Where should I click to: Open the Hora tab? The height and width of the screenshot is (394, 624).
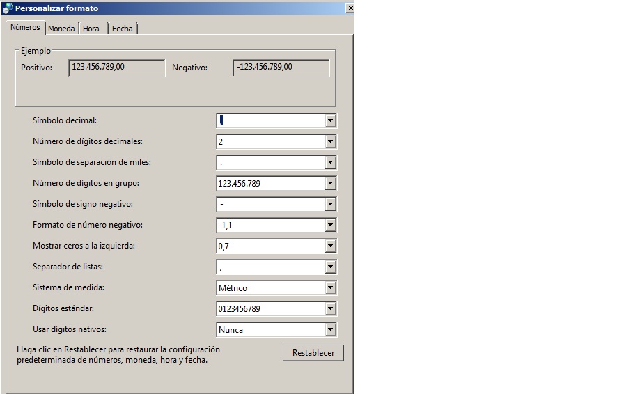(91, 29)
